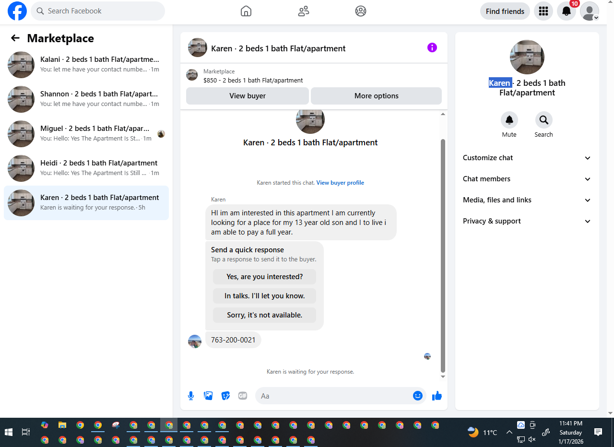Send quick response 'Yes, are you interested?'
This screenshot has width=614, height=447.
pyautogui.click(x=265, y=277)
